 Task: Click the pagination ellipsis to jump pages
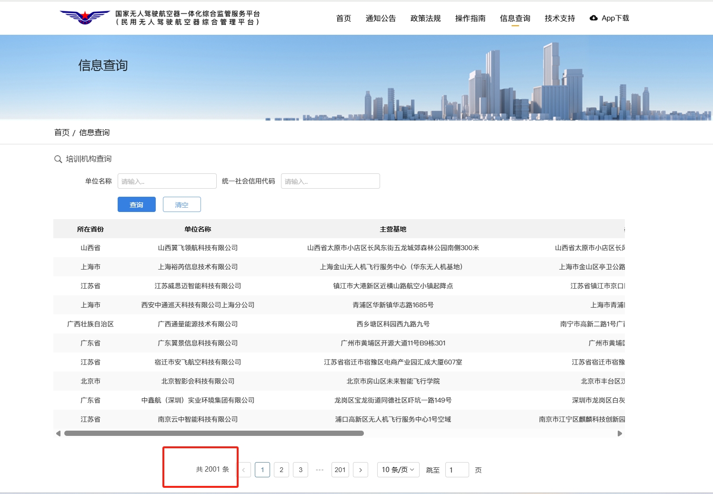click(x=320, y=470)
